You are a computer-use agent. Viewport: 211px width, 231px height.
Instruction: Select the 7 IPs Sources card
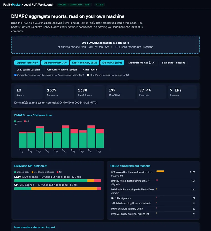coord(182,92)
